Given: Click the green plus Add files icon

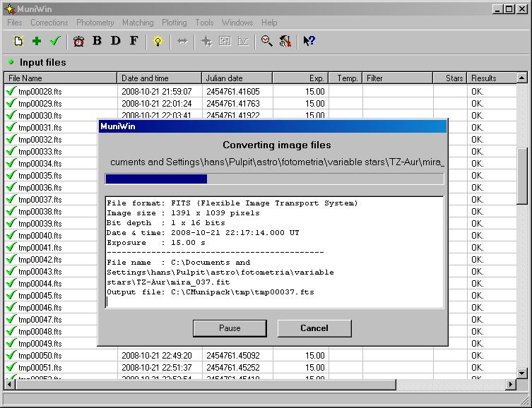Looking at the screenshot, I should tap(37, 41).
